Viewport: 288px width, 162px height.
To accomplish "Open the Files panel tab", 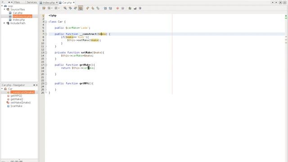I will coord(17,2).
